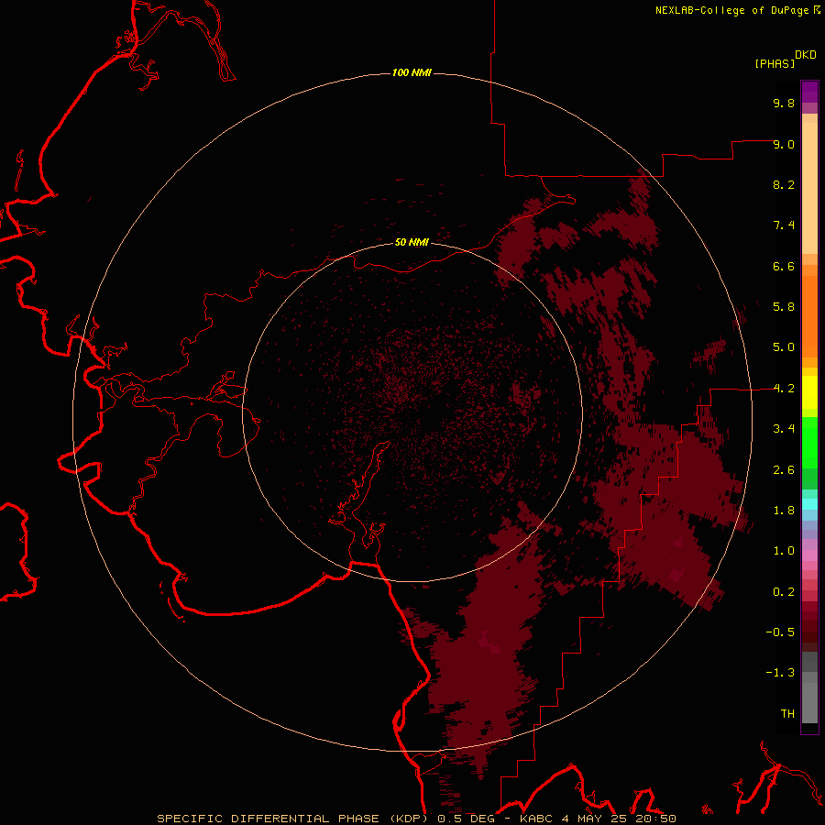This screenshot has width=825, height=825.
Task: Pick the peach band of the color scale
Action: (809, 188)
